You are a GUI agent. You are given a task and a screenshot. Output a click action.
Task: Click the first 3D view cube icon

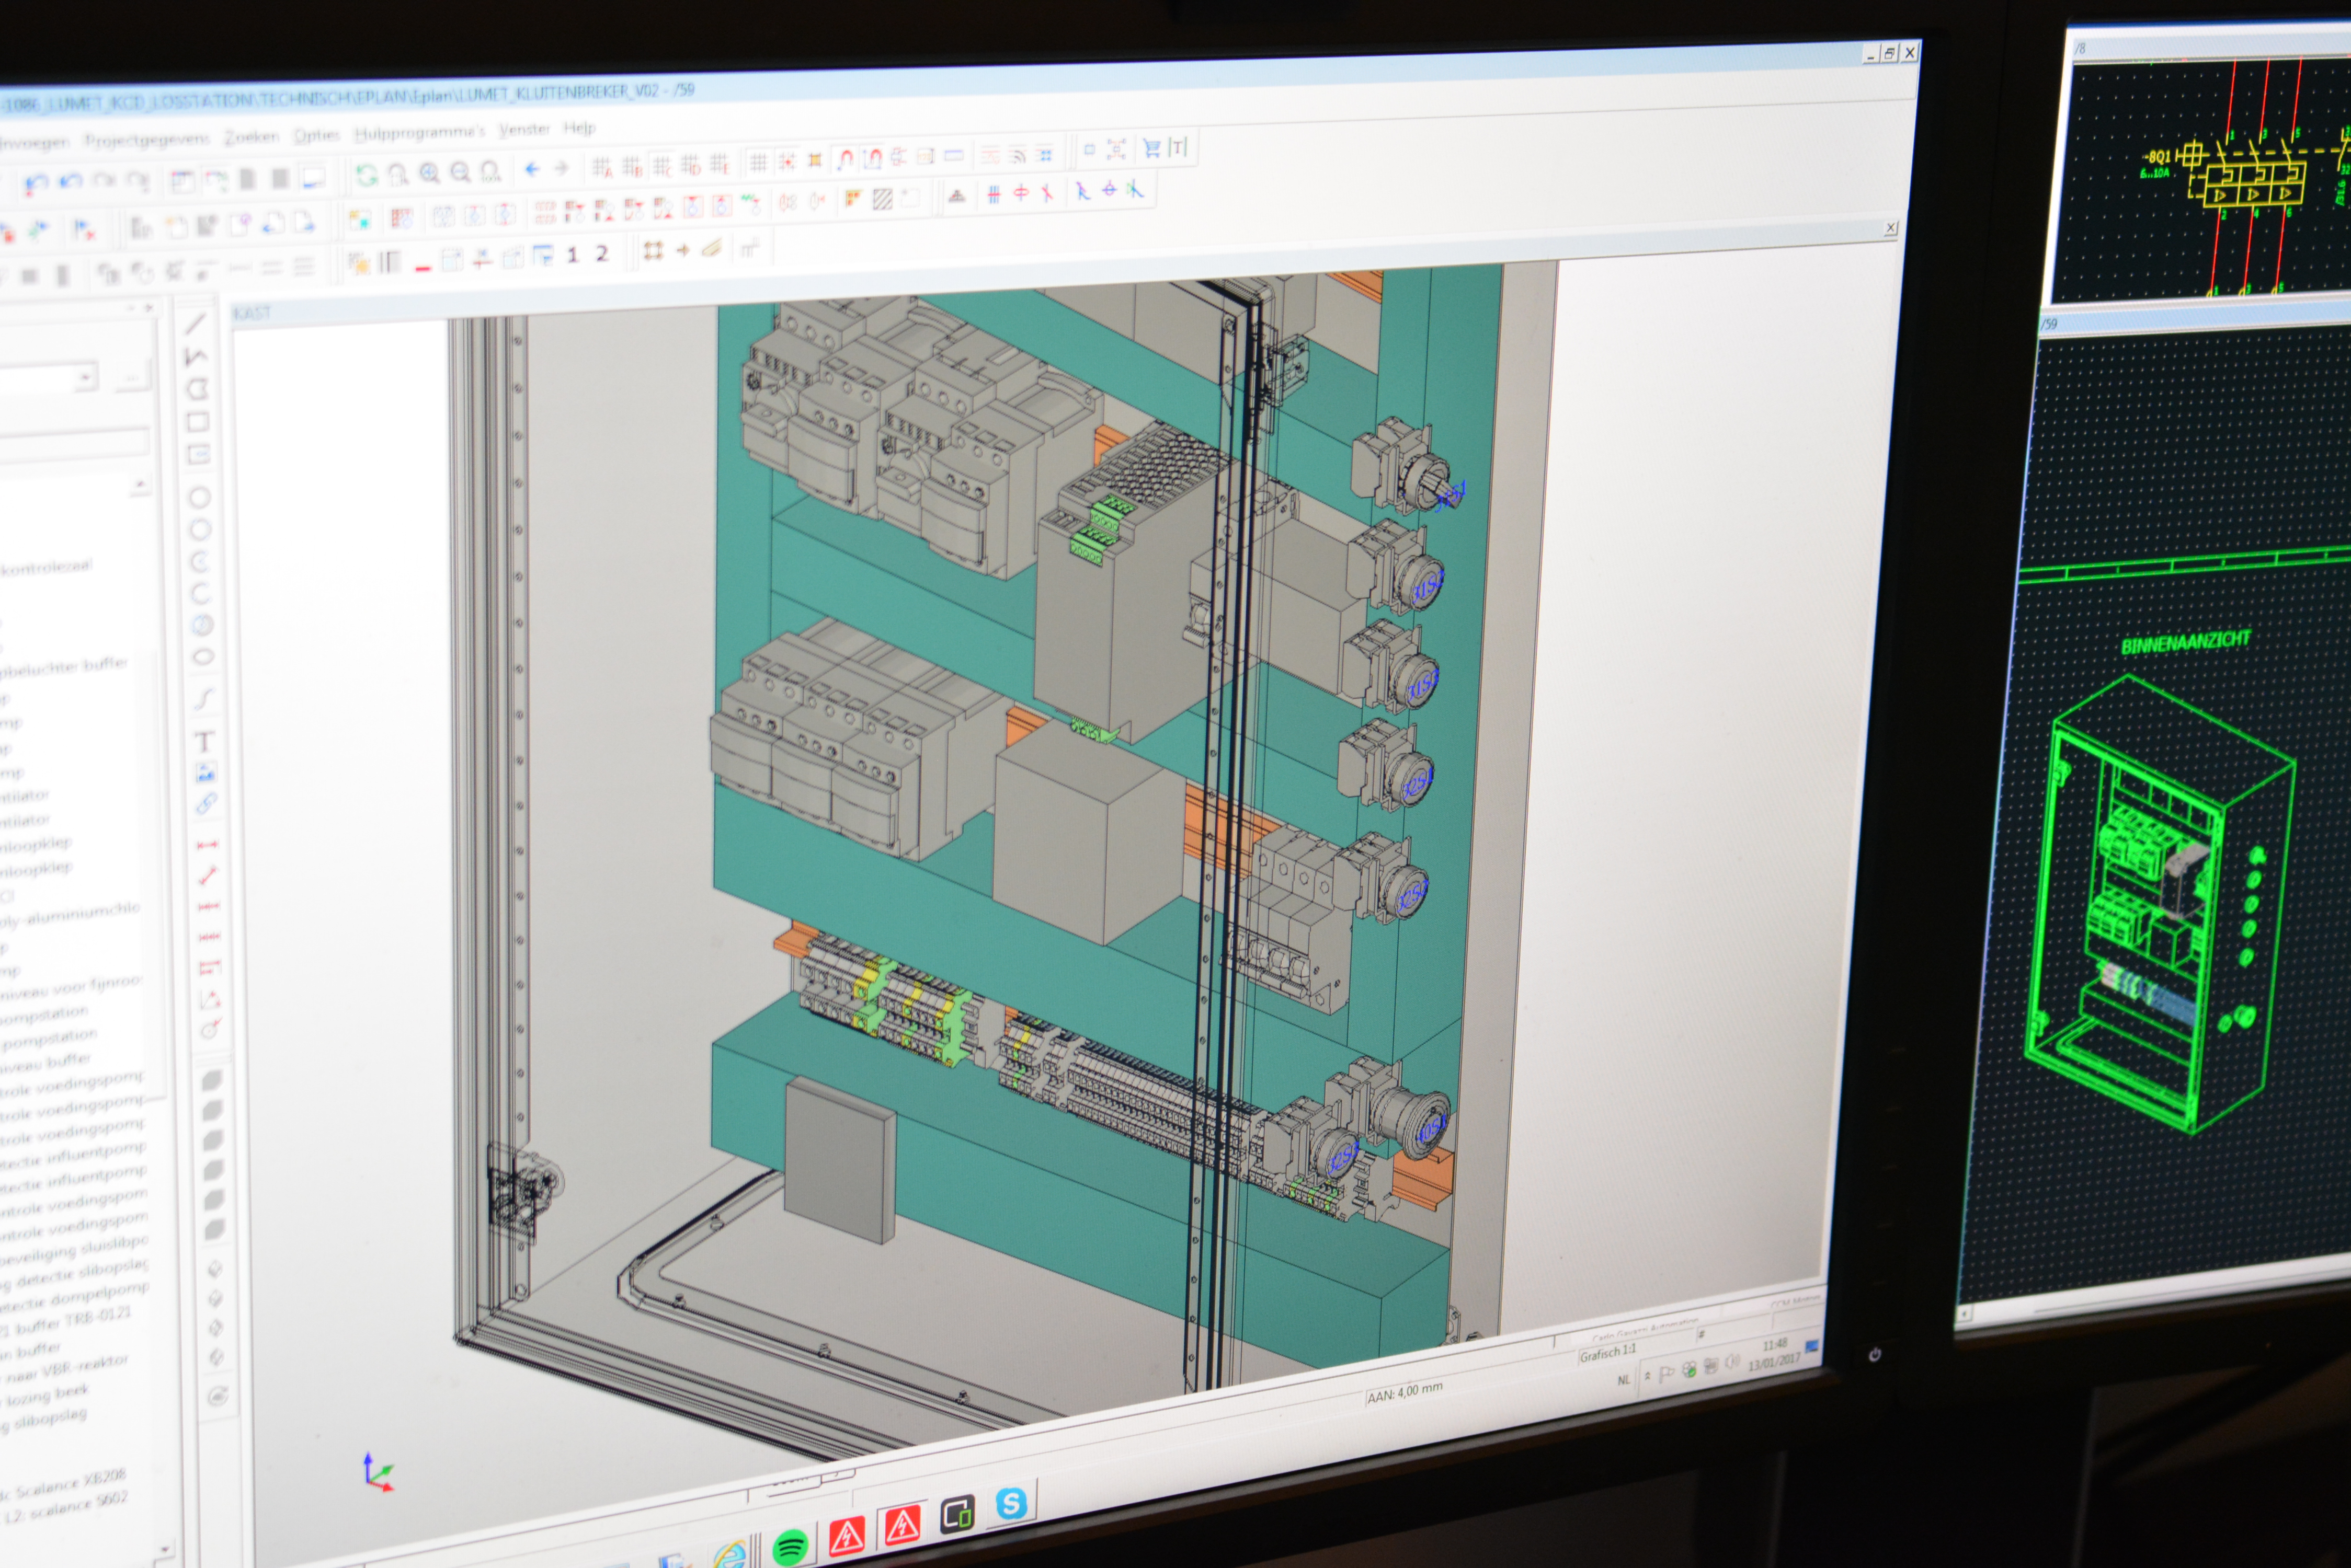[x=212, y=1080]
